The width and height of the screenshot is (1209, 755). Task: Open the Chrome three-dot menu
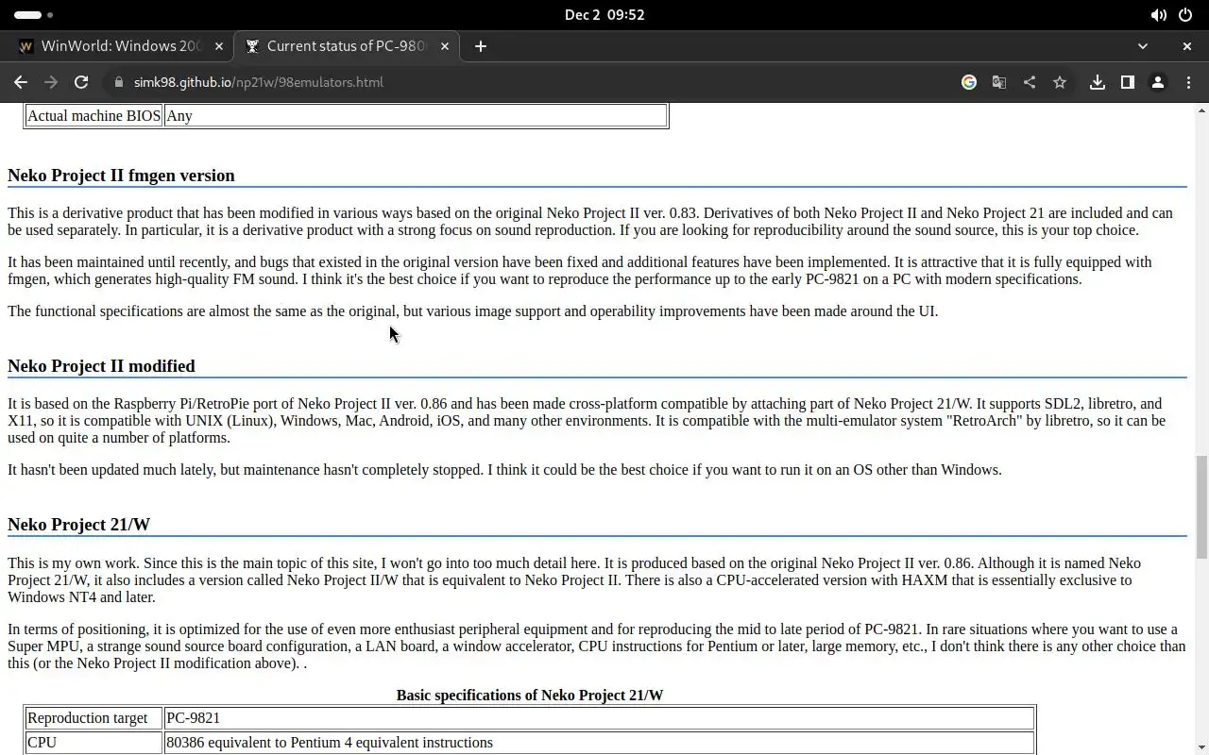[x=1188, y=82]
